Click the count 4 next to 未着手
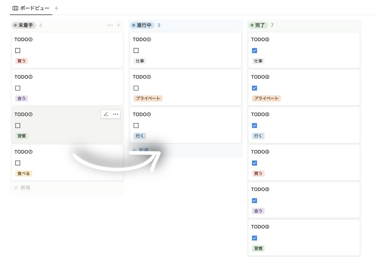 [x=40, y=25]
